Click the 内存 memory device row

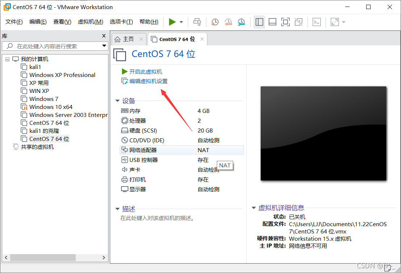pos(182,111)
